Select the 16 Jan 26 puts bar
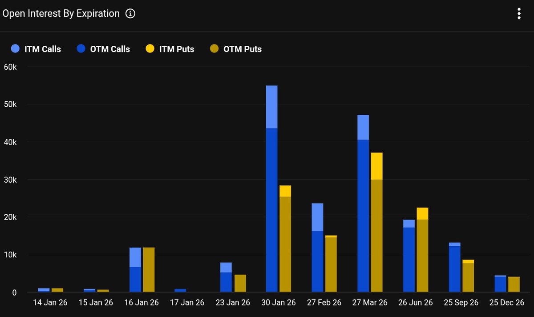 (x=149, y=270)
